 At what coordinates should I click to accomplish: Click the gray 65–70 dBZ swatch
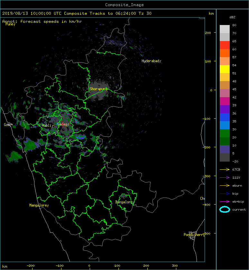(225, 37)
